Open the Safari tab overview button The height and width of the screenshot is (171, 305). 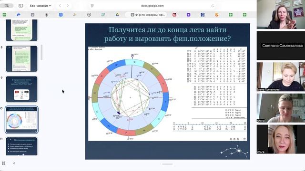point(7,6)
